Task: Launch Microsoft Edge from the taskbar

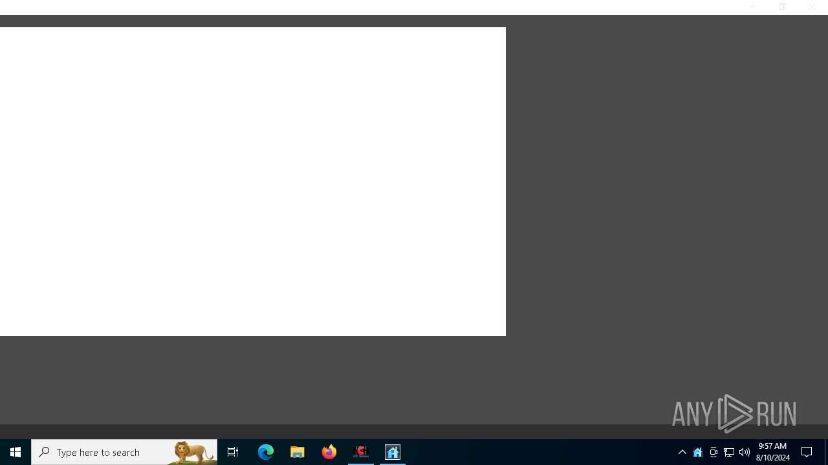Action: tap(266, 452)
